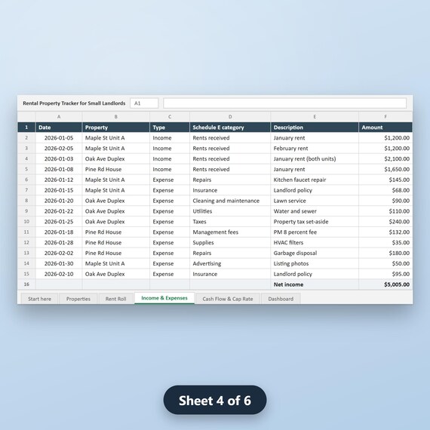430x430 pixels.
Task: Select the $35.00 amount cell
Action: point(385,242)
